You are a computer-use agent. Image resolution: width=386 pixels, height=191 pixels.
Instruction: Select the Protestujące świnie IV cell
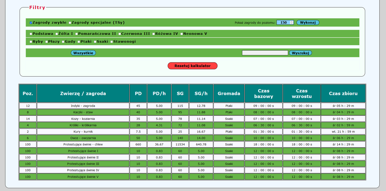(83, 170)
